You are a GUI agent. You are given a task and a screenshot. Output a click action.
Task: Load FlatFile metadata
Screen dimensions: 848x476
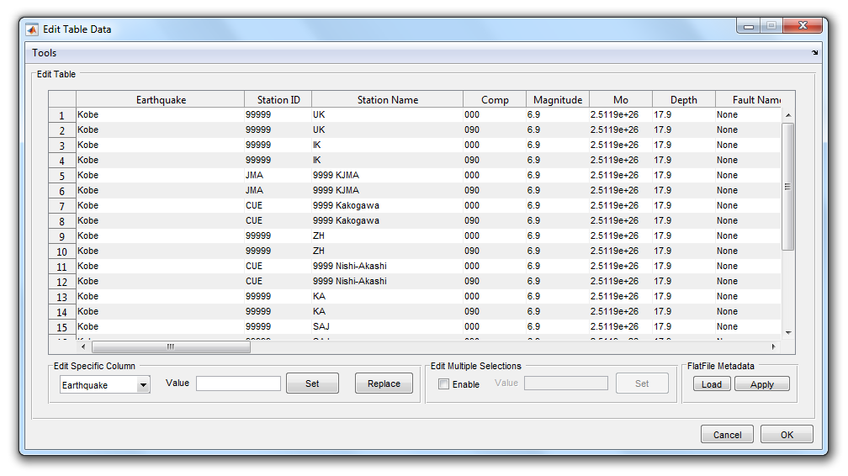(x=712, y=384)
